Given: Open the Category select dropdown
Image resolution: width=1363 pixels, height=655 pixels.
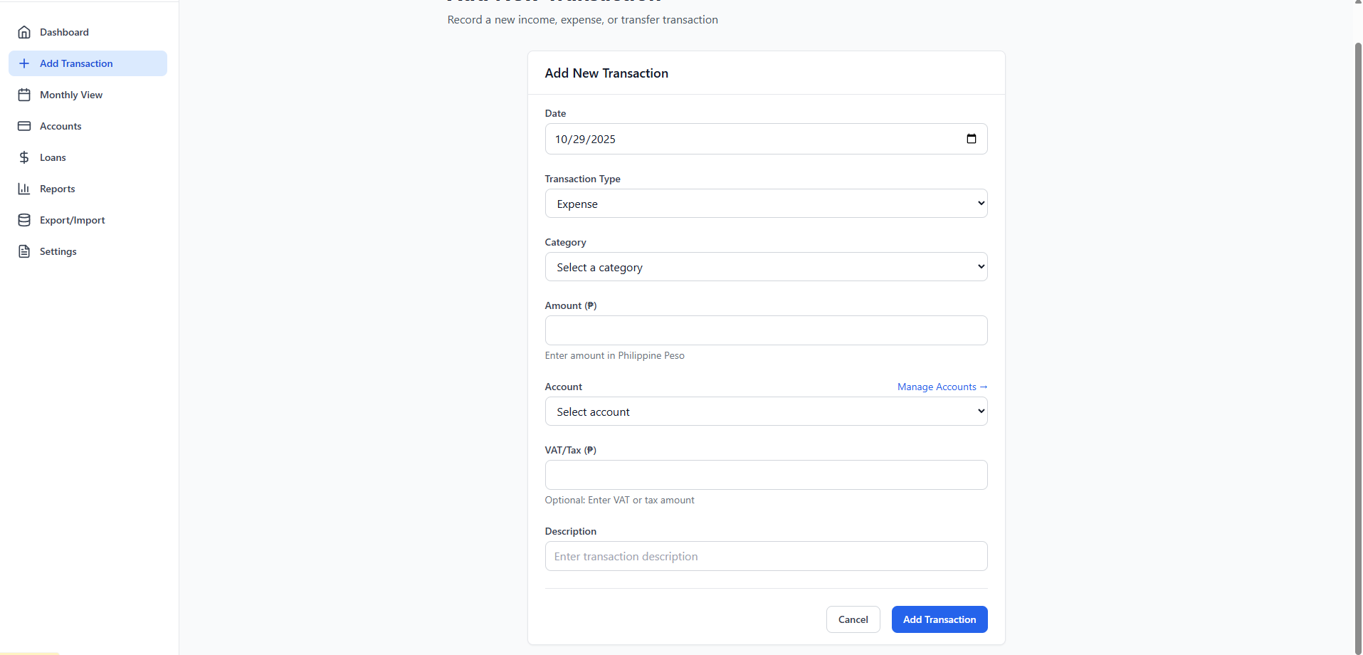Looking at the screenshot, I should (766, 267).
